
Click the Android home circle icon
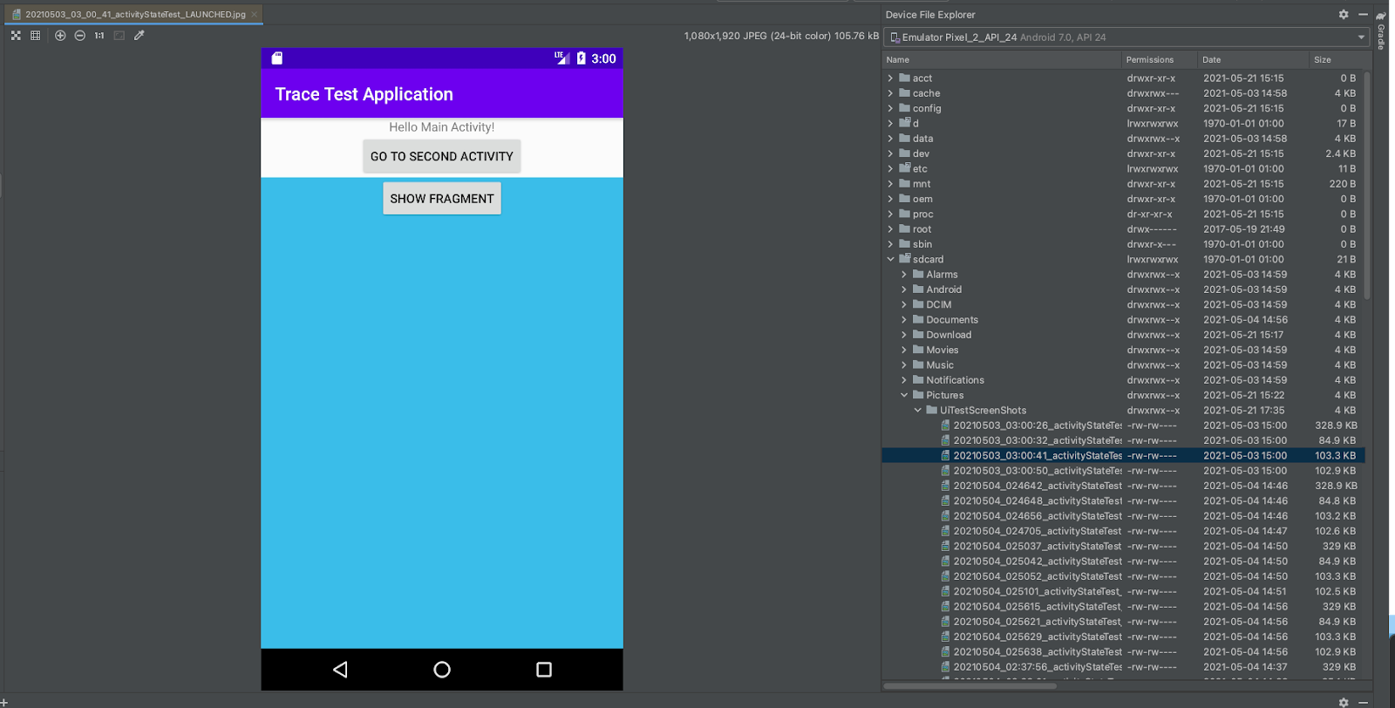[x=442, y=670]
